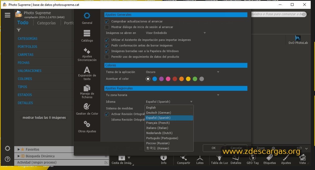Select Português (Portuguese) language option
Image resolution: width=315 pixels, height=170 pixels.
coord(169,138)
